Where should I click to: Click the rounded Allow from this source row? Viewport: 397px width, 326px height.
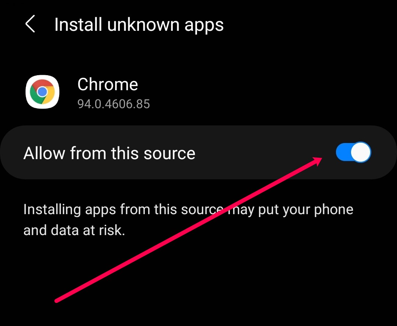click(198, 152)
